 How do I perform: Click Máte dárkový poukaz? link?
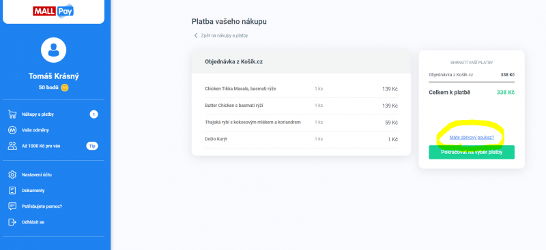[472, 138]
